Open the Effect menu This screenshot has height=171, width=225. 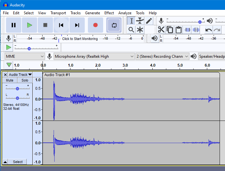pos(109,13)
